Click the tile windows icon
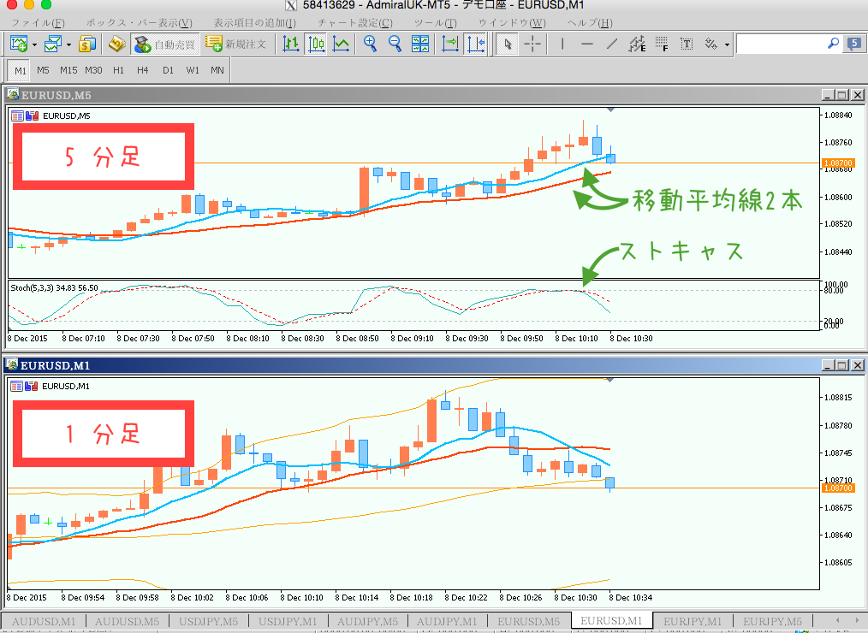The width and height of the screenshot is (868, 633). point(420,44)
